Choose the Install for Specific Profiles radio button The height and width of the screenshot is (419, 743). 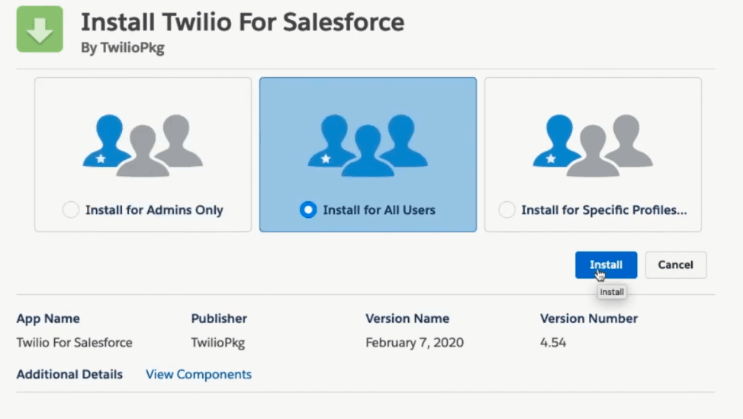pyautogui.click(x=507, y=209)
